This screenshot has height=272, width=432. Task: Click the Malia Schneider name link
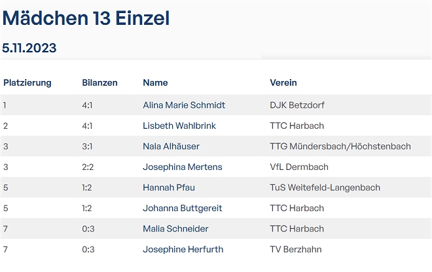click(175, 229)
